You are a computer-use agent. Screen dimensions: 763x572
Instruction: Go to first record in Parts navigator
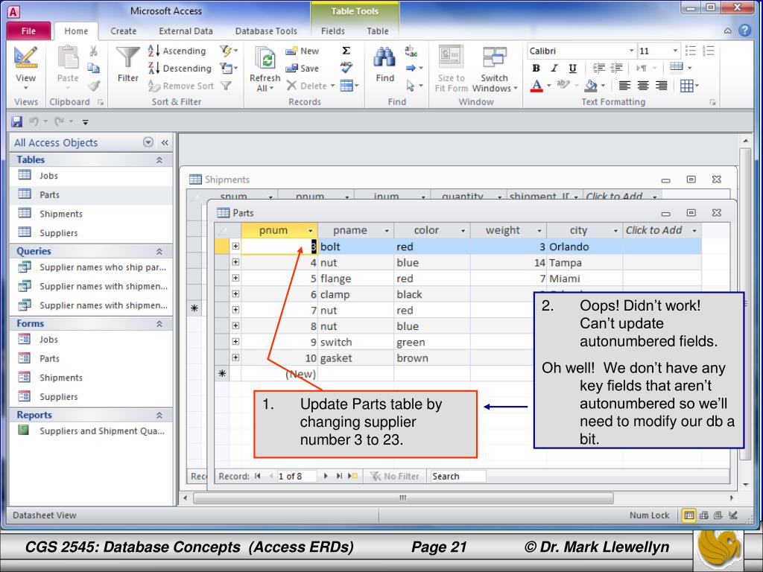(x=257, y=476)
